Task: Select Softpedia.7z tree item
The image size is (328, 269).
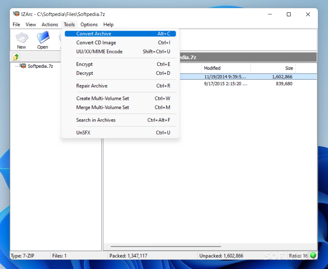Action: coord(40,66)
